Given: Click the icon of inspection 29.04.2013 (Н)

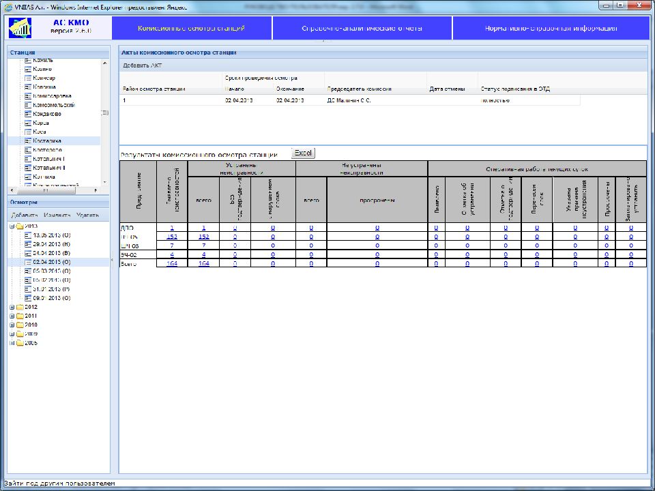Looking at the screenshot, I should click(28, 244).
